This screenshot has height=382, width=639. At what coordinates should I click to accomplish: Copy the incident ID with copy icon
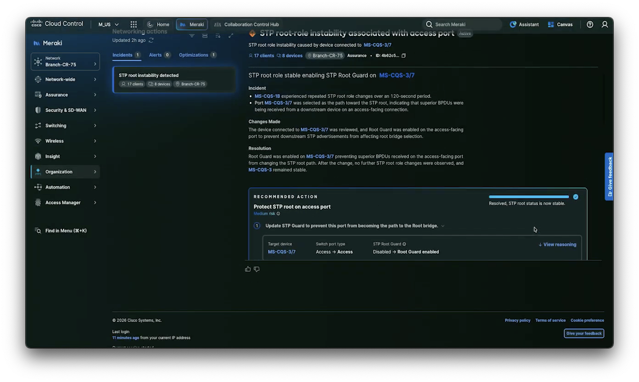tap(404, 56)
